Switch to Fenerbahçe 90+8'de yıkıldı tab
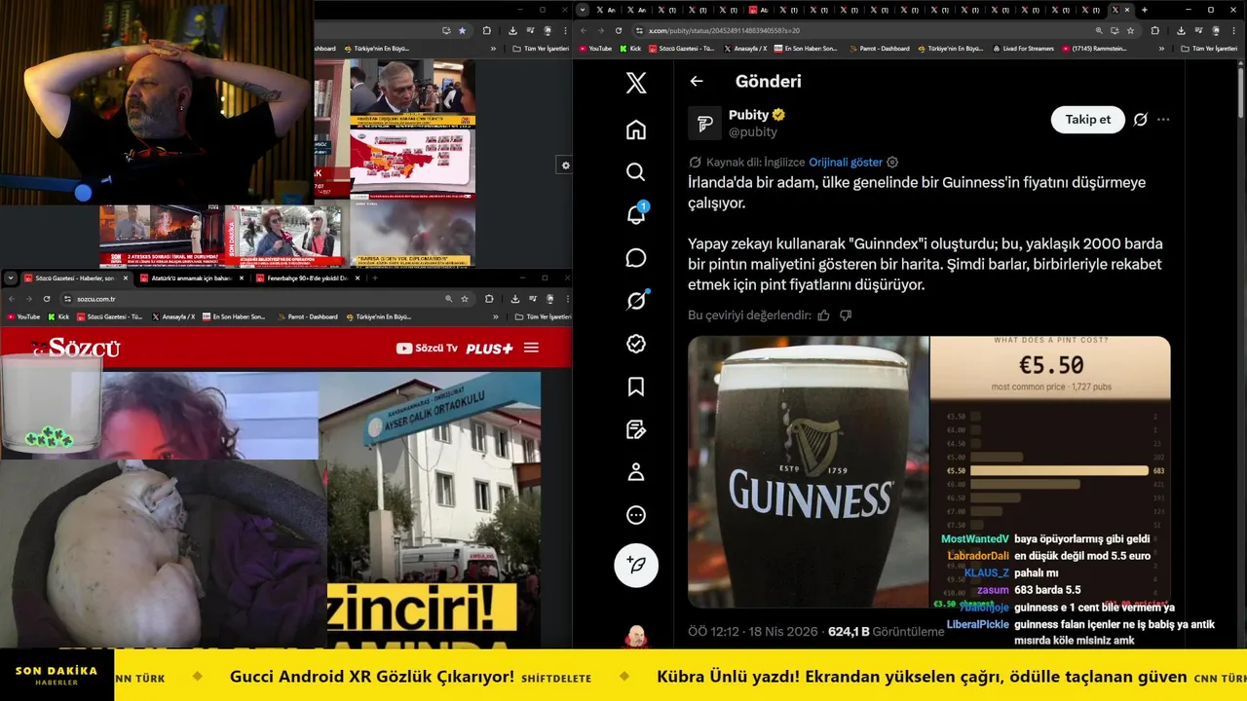The image size is (1247, 701). click(x=308, y=278)
